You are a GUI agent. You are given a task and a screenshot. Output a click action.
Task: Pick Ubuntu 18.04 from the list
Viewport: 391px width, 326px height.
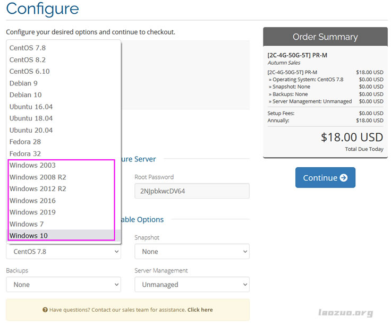click(31, 118)
